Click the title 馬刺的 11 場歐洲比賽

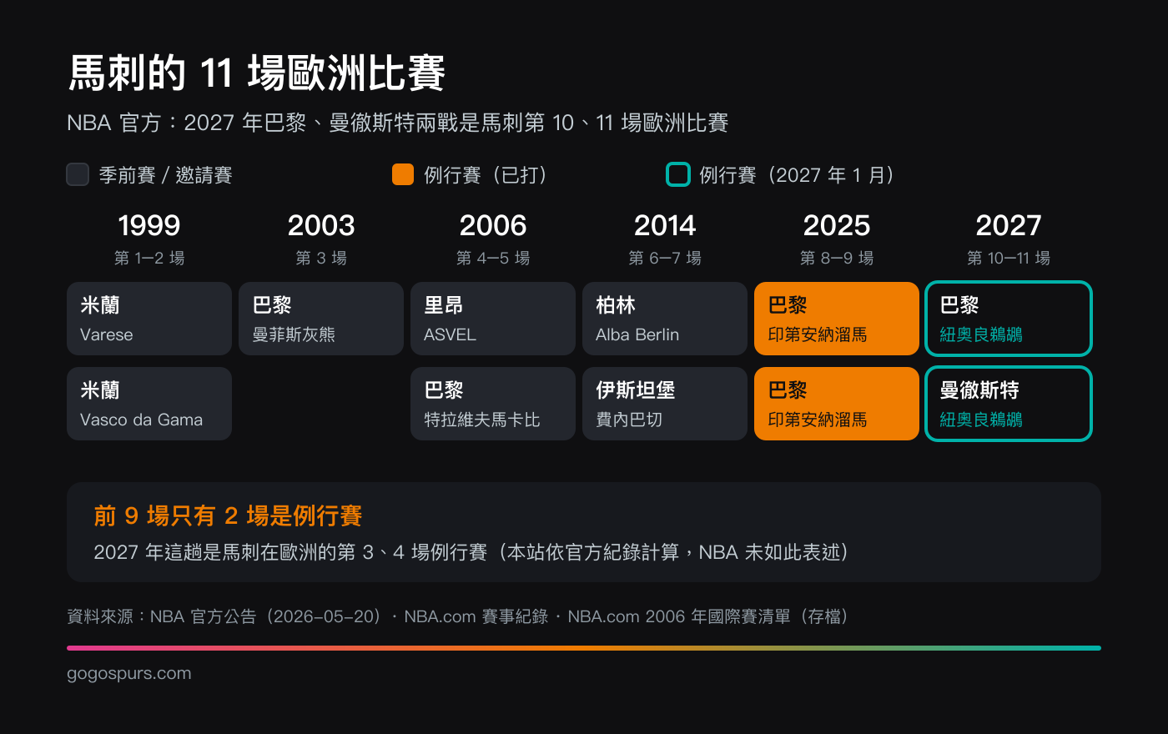point(257,73)
